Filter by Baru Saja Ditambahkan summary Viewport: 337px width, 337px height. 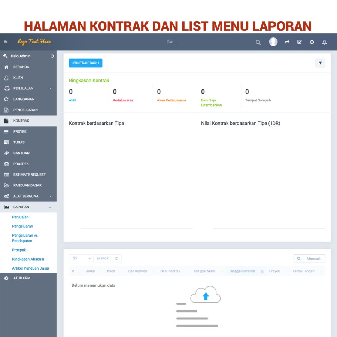pyautogui.click(x=211, y=103)
